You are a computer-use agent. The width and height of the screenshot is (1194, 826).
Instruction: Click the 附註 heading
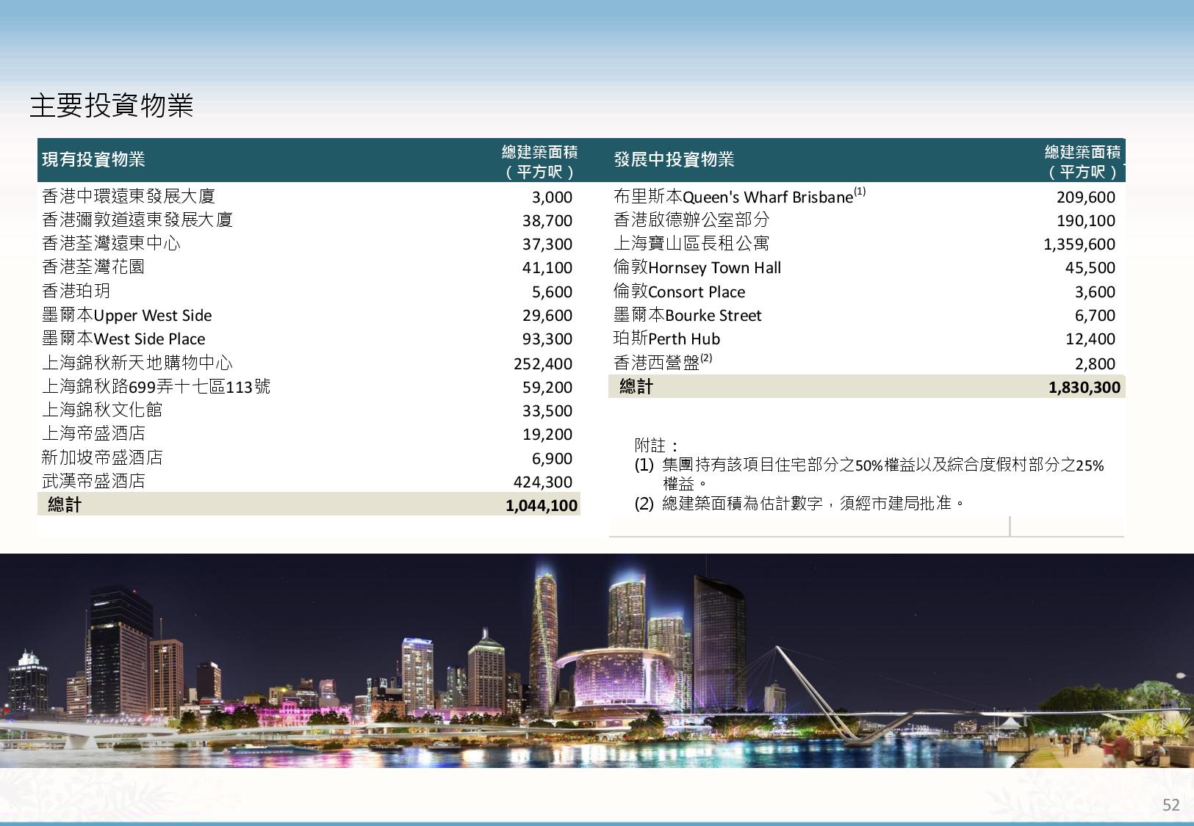tap(657, 445)
